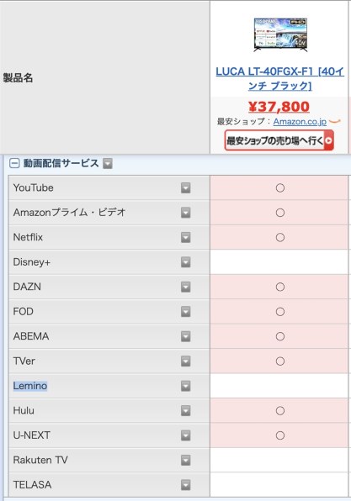Collapse the 動画配信サービス section via the minus icon
351x501 pixels.
pos(14,163)
